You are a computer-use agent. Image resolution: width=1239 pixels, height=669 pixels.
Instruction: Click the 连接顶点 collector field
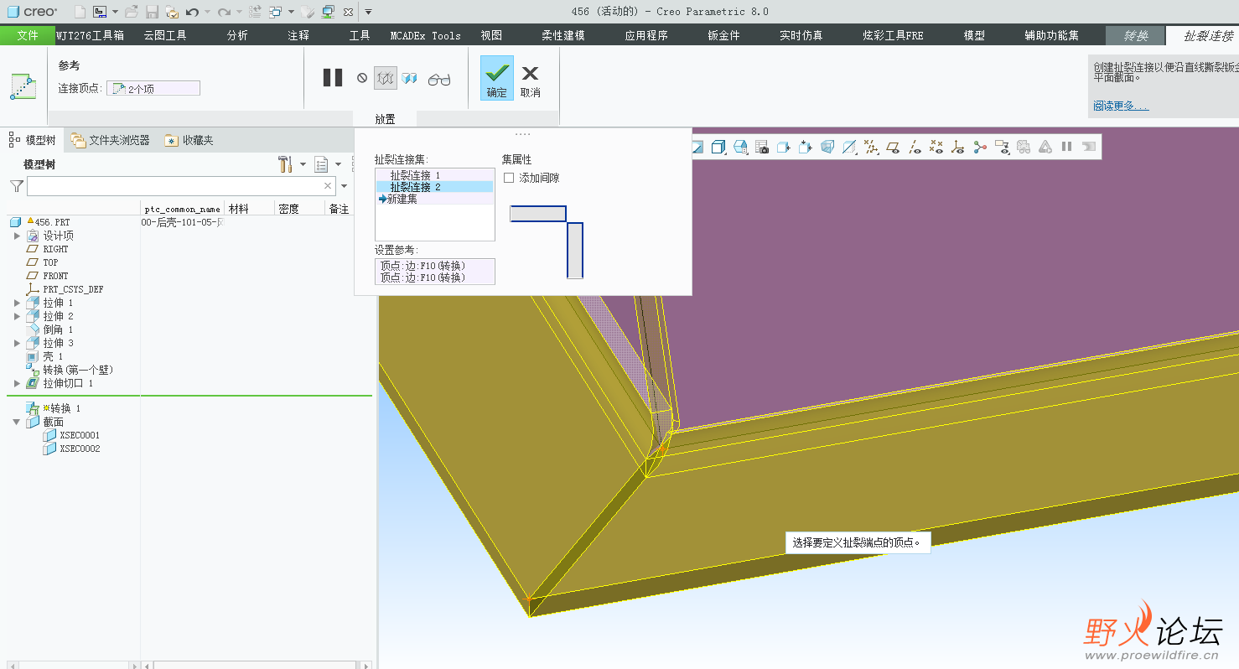pos(153,88)
